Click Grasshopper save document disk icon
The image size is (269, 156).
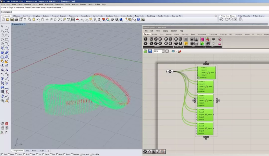(150, 51)
